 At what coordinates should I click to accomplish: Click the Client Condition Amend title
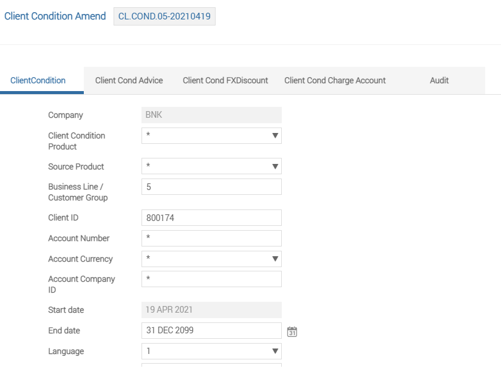pos(55,16)
